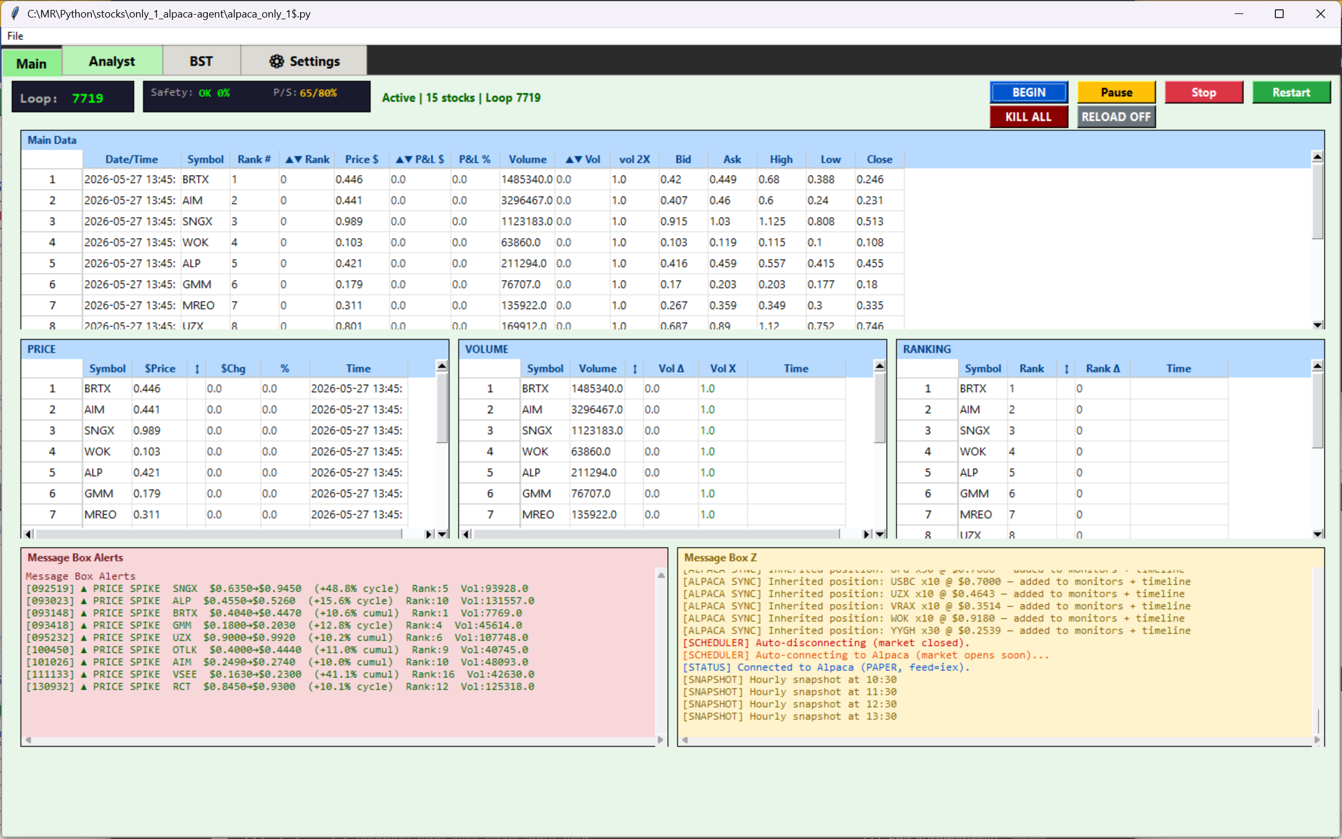Screen dimensions: 1342x839
Task: Sort Main Data by Rank # header
Action: pyautogui.click(x=254, y=159)
